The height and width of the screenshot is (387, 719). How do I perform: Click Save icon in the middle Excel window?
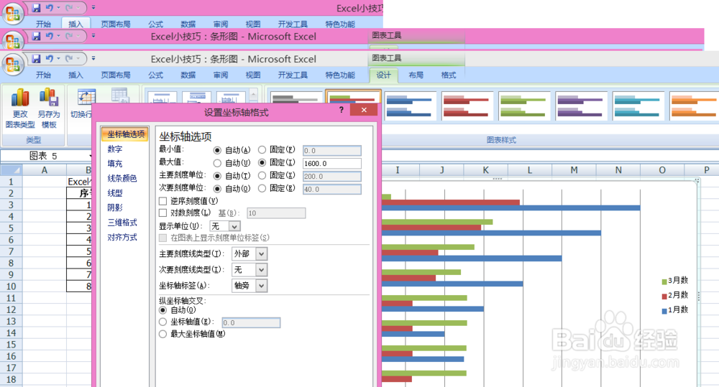point(36,36)
